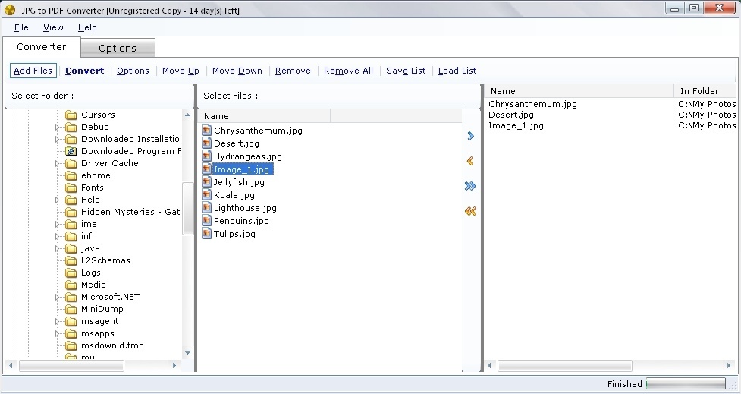Select Image_1.jpg in the output list
This screenshot has height=394, width=741.
[x=516, y=125]
